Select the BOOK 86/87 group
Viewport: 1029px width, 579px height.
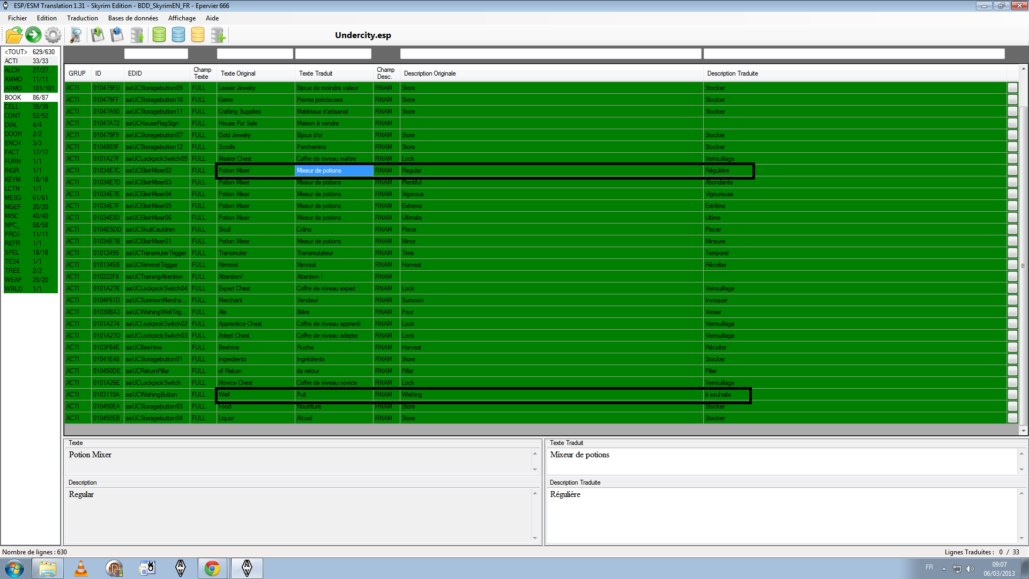(31, 98)
